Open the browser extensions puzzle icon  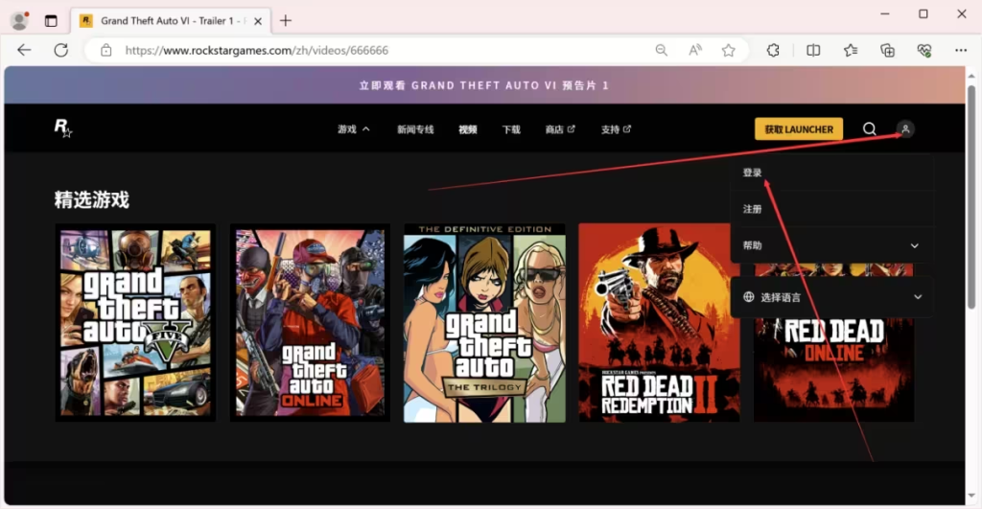[x=773, y=50]
